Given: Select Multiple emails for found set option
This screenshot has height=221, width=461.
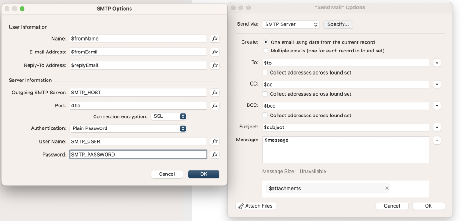Looking at the screenshot, I should [x=266, y=51].
